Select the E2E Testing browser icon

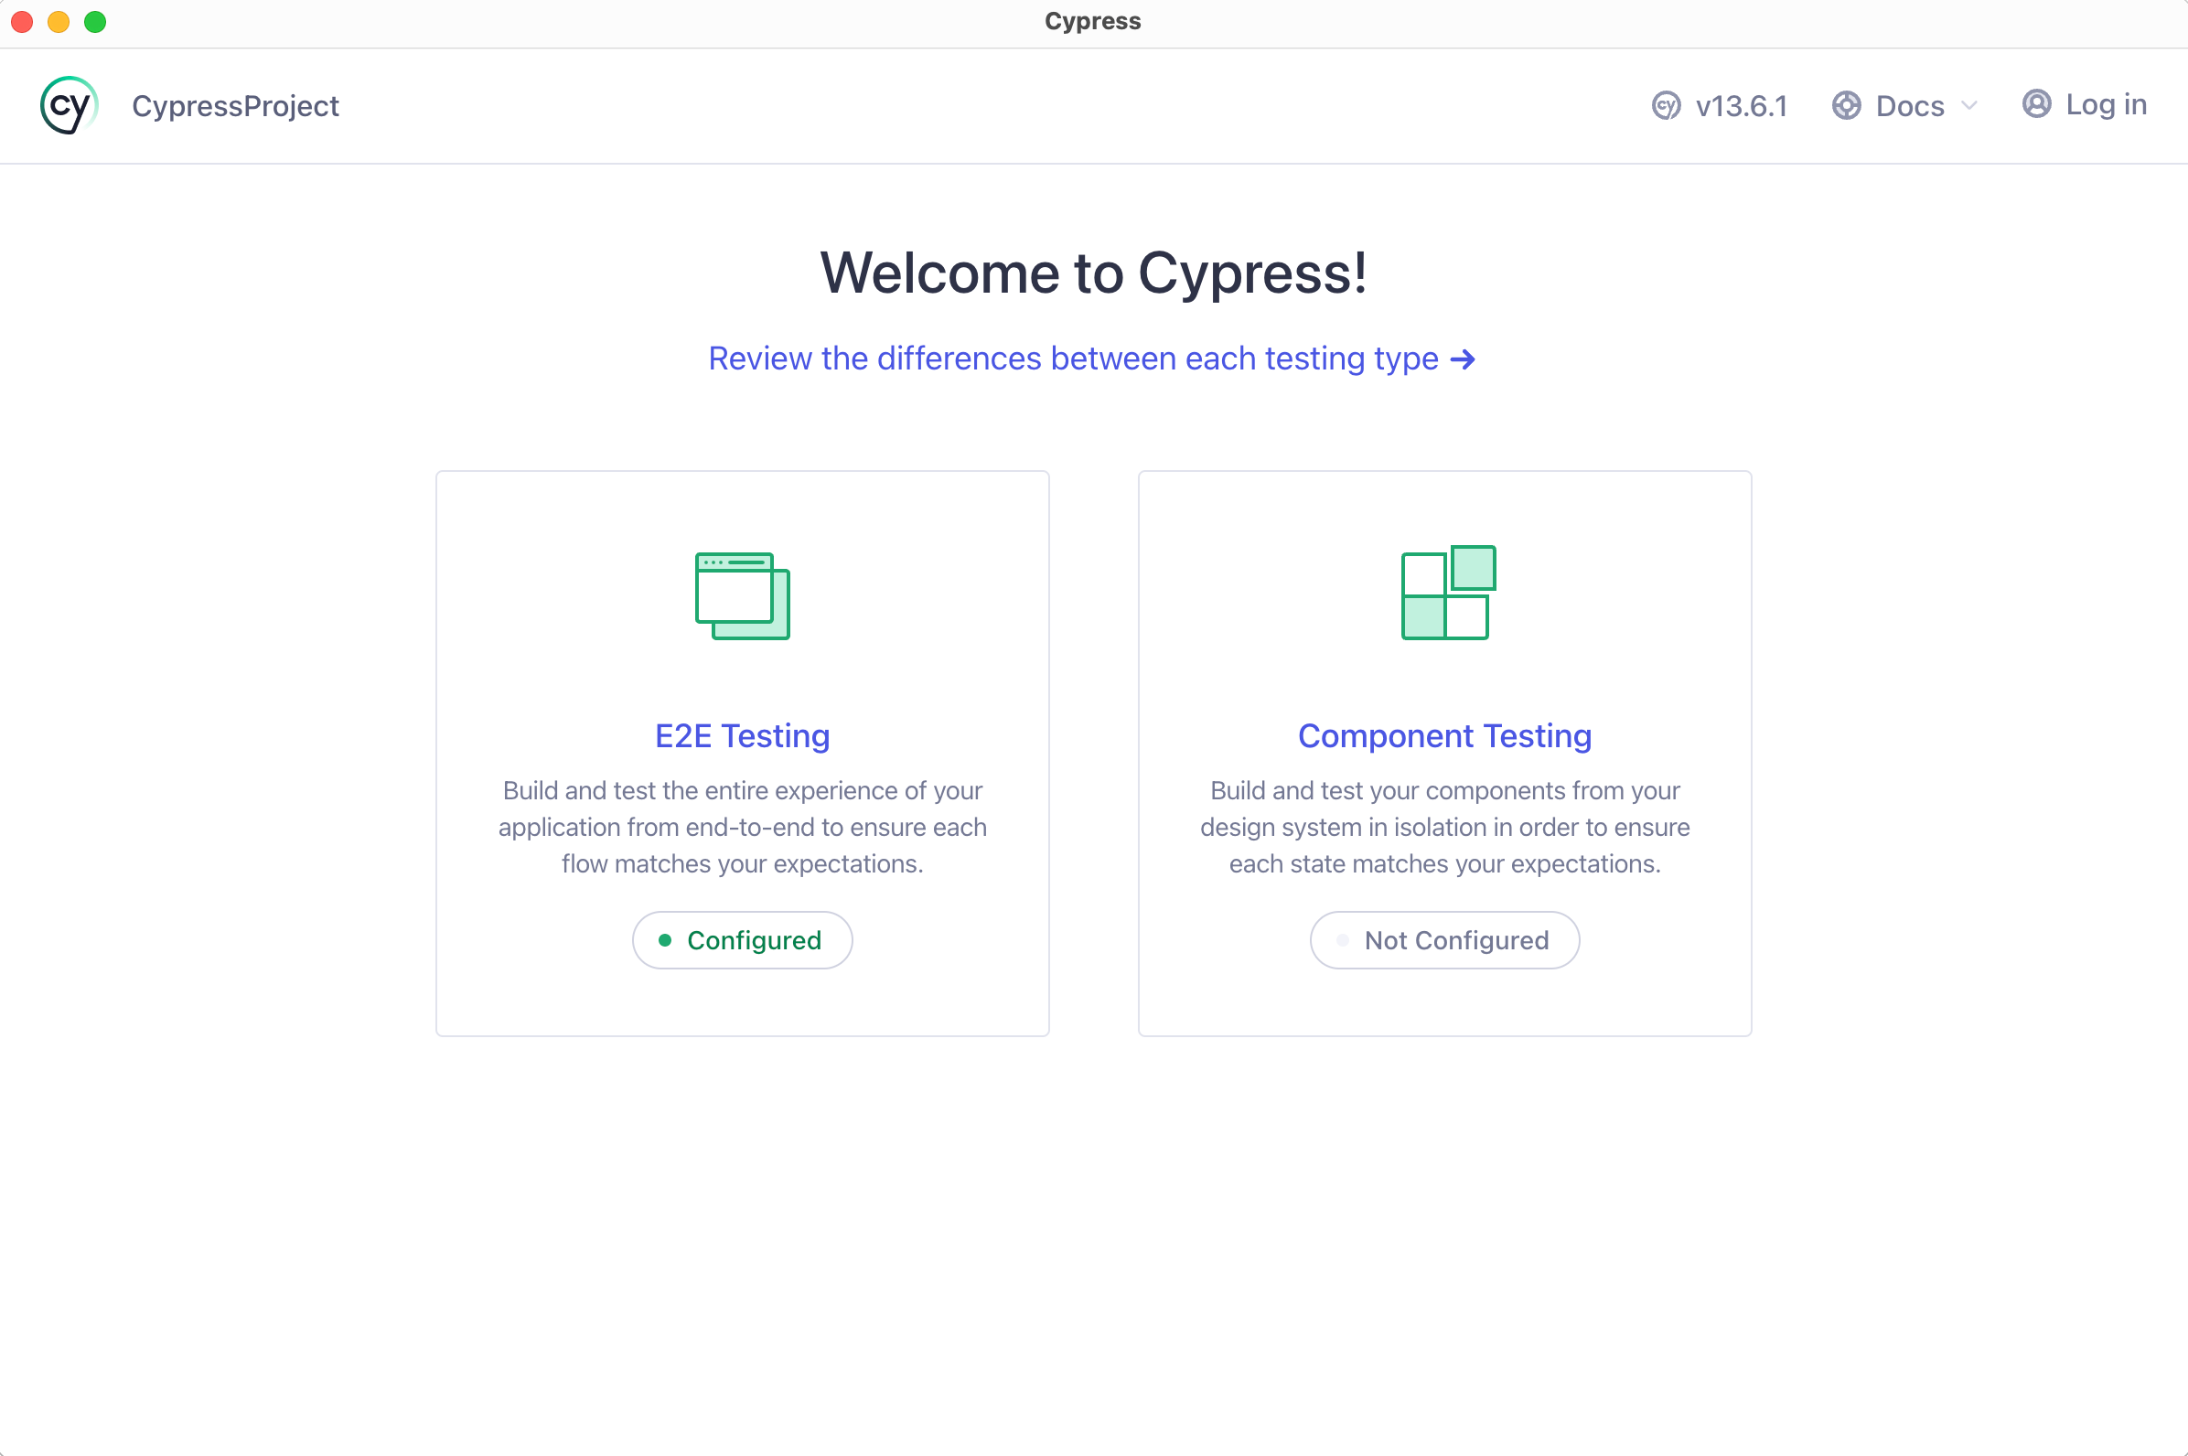click(x=741, y=595)
